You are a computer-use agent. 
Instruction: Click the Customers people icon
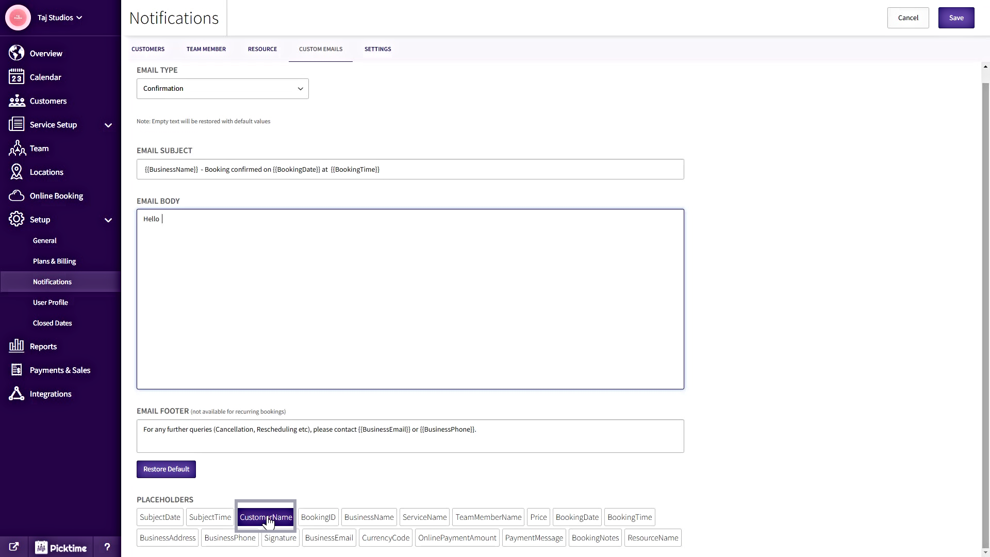[x=16, y=101]
